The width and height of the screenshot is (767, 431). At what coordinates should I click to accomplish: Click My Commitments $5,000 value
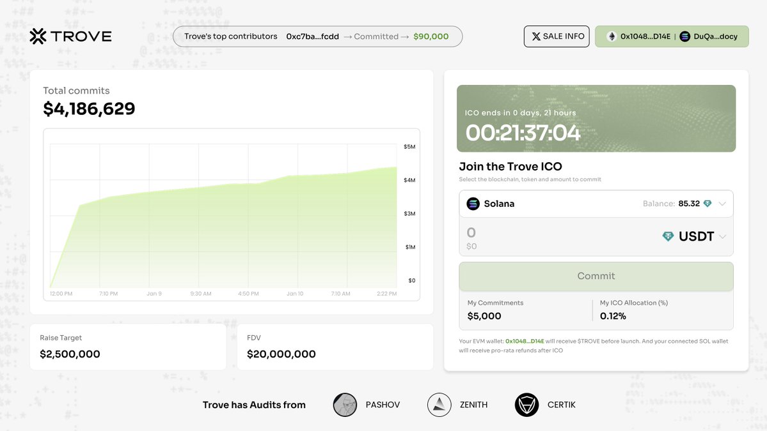[484, 316]
